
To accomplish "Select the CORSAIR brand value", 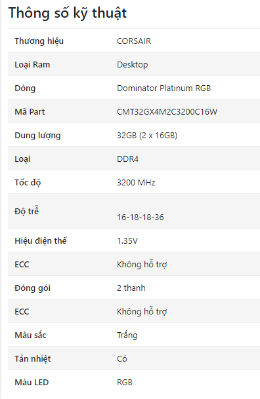I will 134,41.
